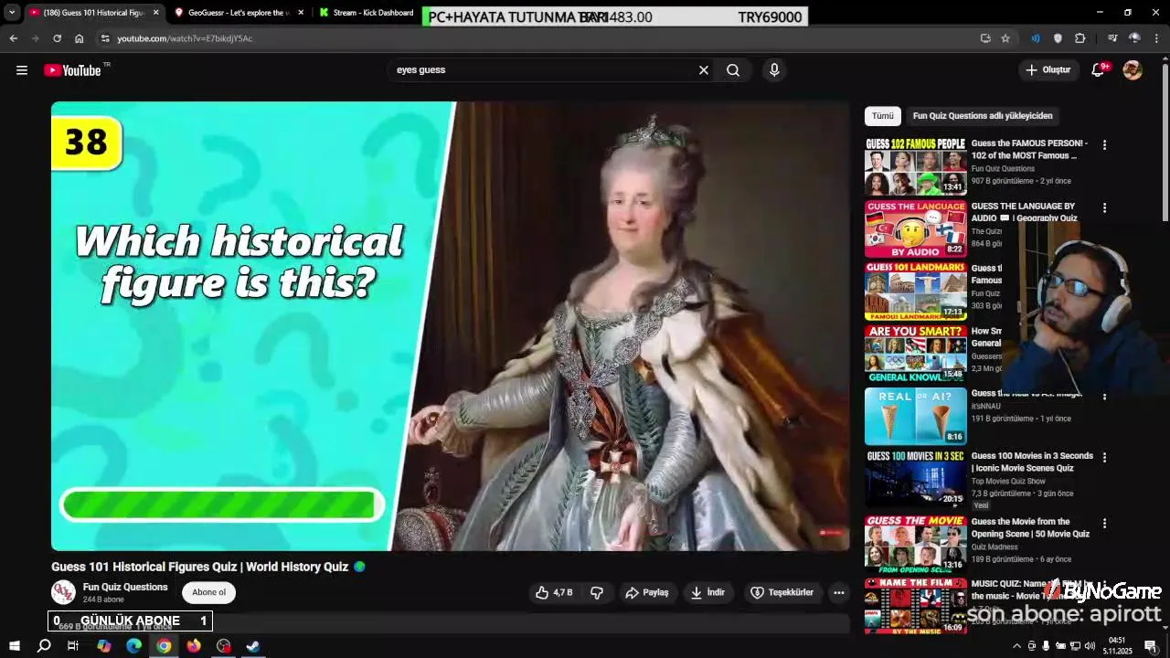The width and height of the screenshot is (1170, 658).
Task: Clear the 'eyes guess' search text
Action: tap(704, 70)
